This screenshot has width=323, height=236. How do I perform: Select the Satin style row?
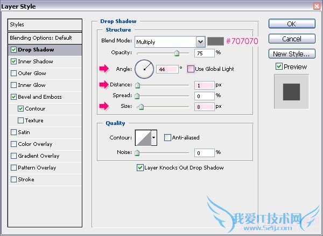coord(45,132)
